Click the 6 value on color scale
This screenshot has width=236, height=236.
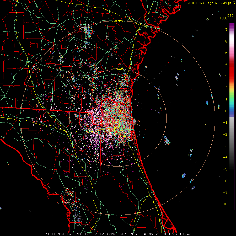pos(226,41)
